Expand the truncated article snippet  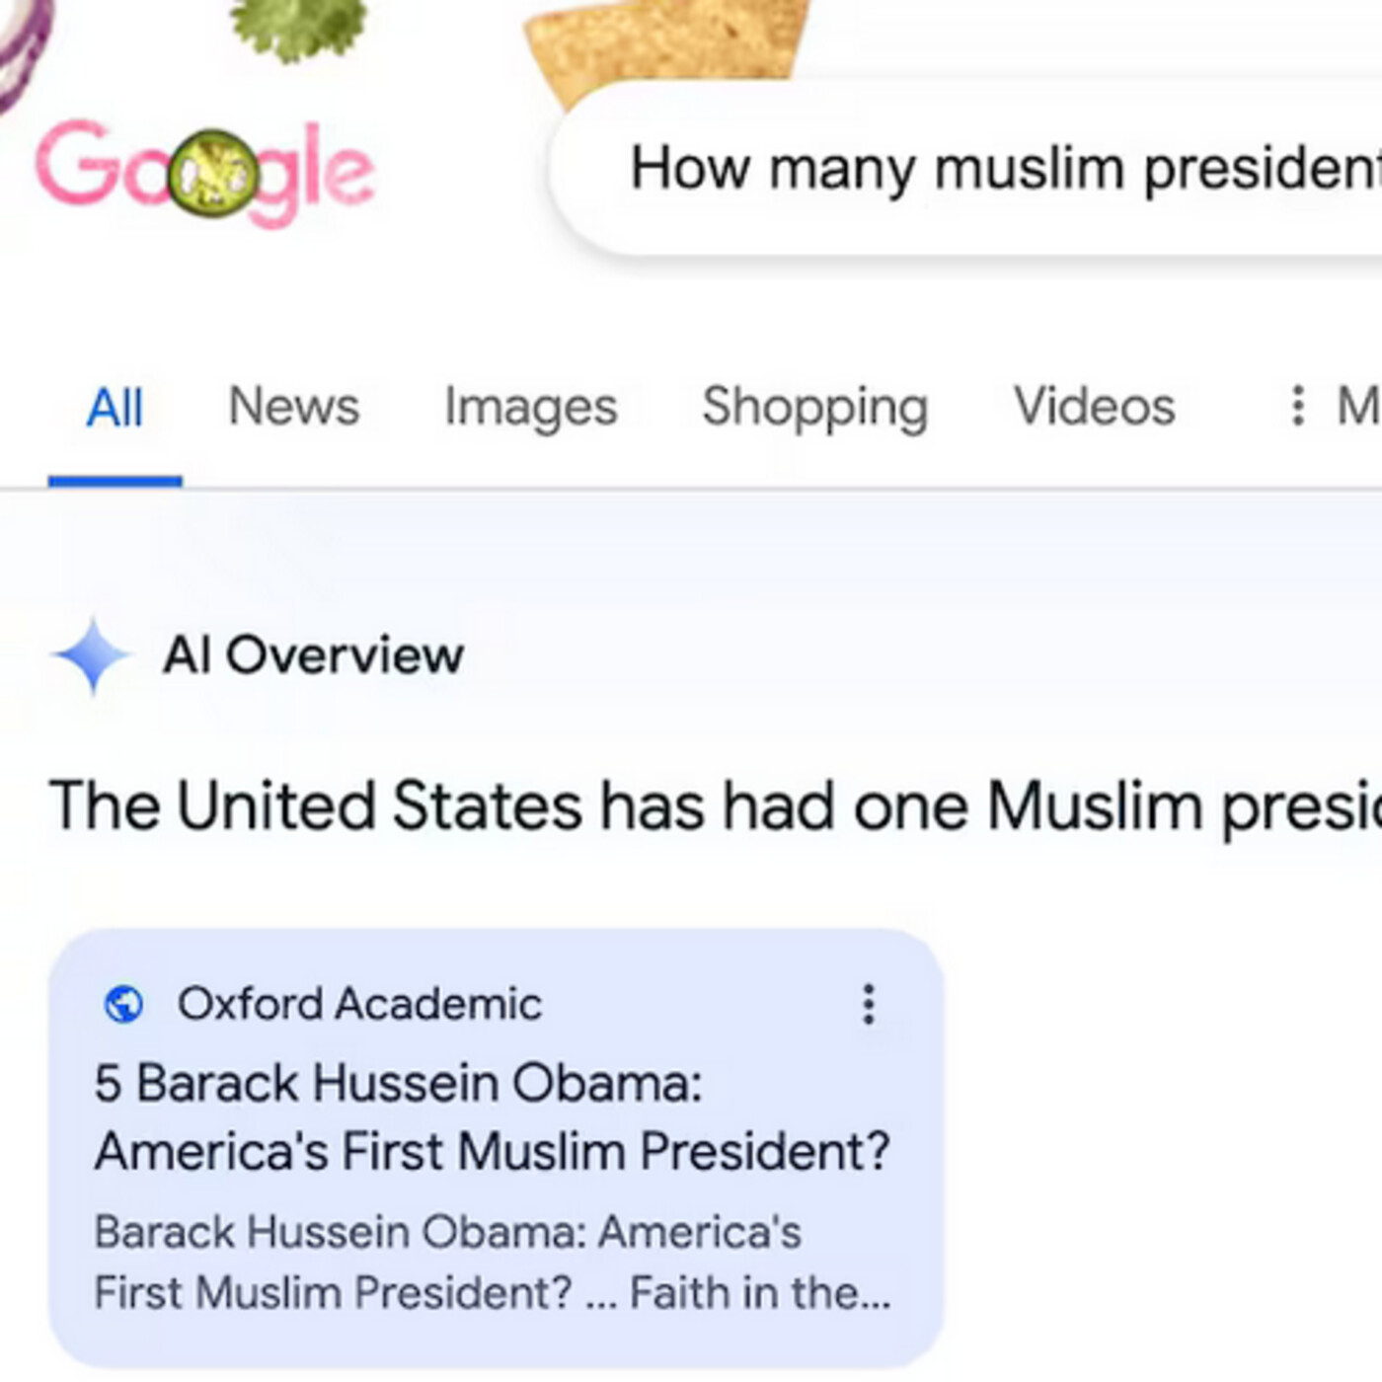tap(869, 1291)
